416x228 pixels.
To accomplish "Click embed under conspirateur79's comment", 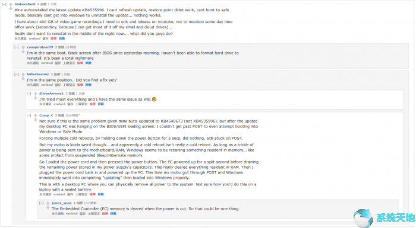I will click(47, 63).
